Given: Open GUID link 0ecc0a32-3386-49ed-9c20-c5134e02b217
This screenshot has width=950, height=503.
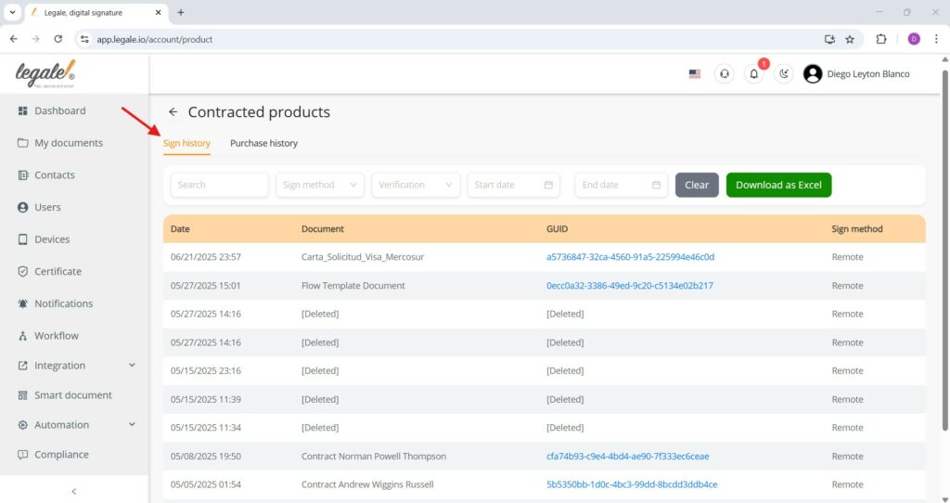Looking at the screenshot, I should coord(630,286).
